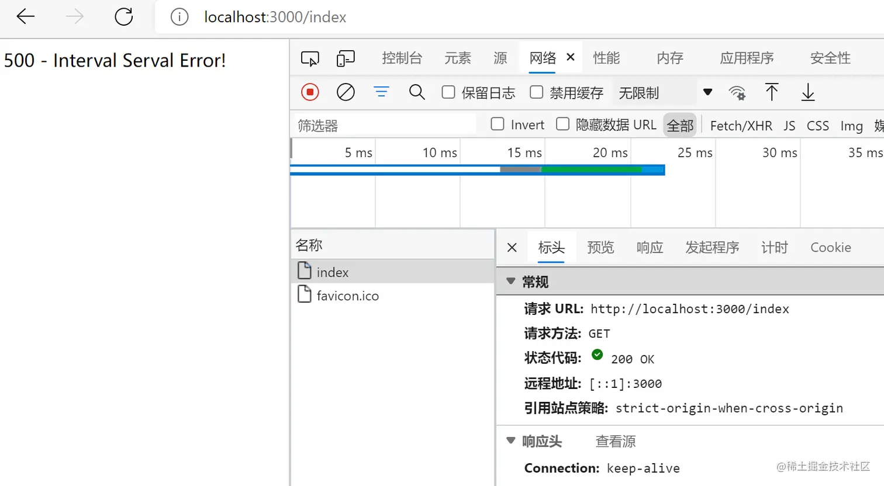Image resolution: width=884 pixels, height=486 pixels.
Task: Click the green status check icon
Action: point(597,355)
